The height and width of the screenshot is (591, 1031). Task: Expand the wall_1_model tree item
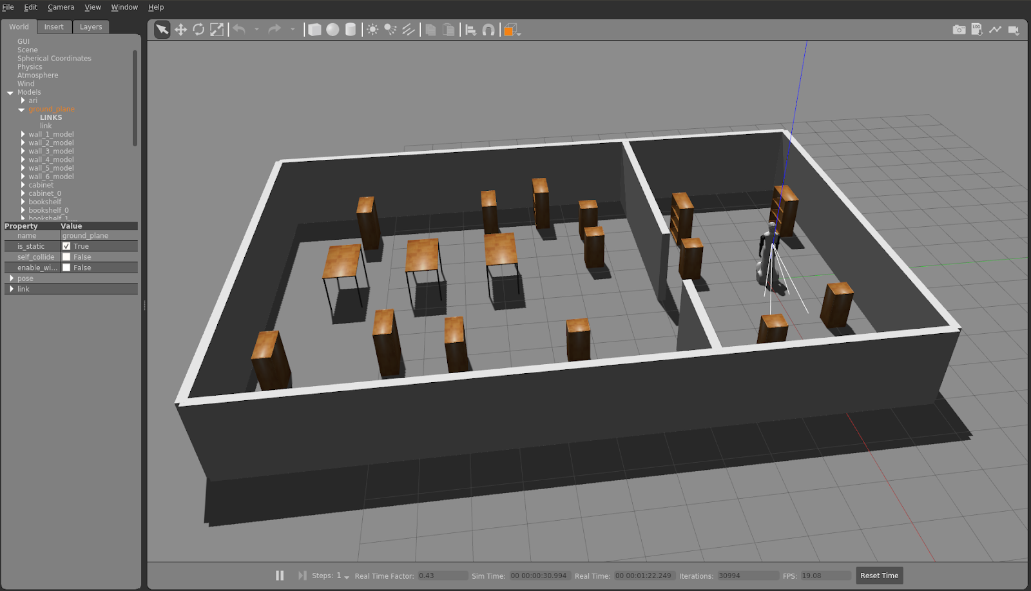coord(23,134)
